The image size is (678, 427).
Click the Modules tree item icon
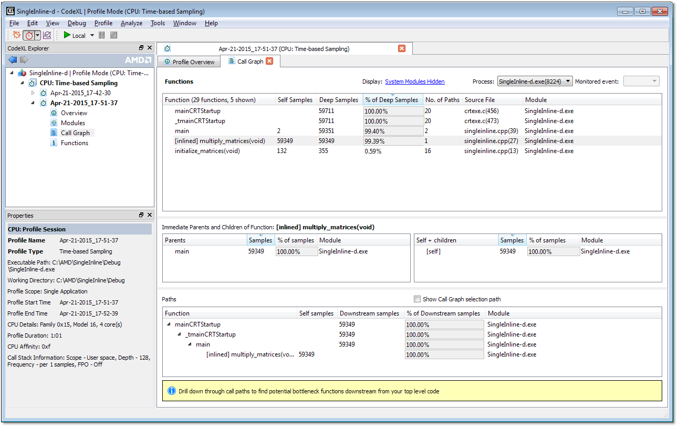click(x=54, y=123)
